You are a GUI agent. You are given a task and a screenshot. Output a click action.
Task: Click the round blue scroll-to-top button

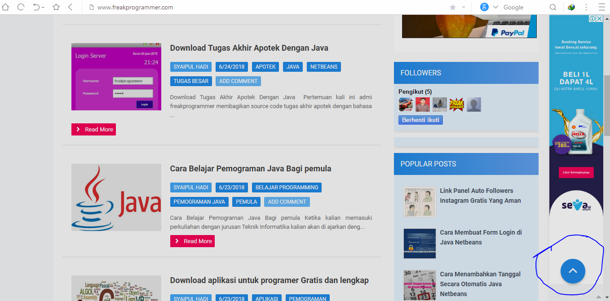pyautogui.click(x=573, y=271)
